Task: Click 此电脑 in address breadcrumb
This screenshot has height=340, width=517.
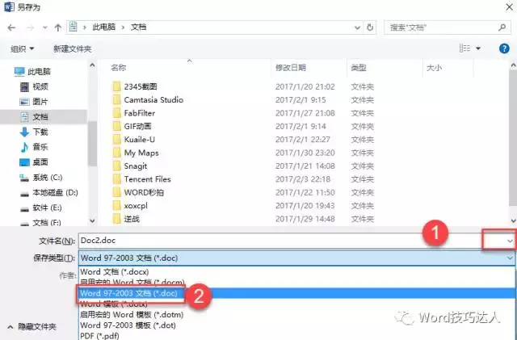Action: tap(104, 27)
